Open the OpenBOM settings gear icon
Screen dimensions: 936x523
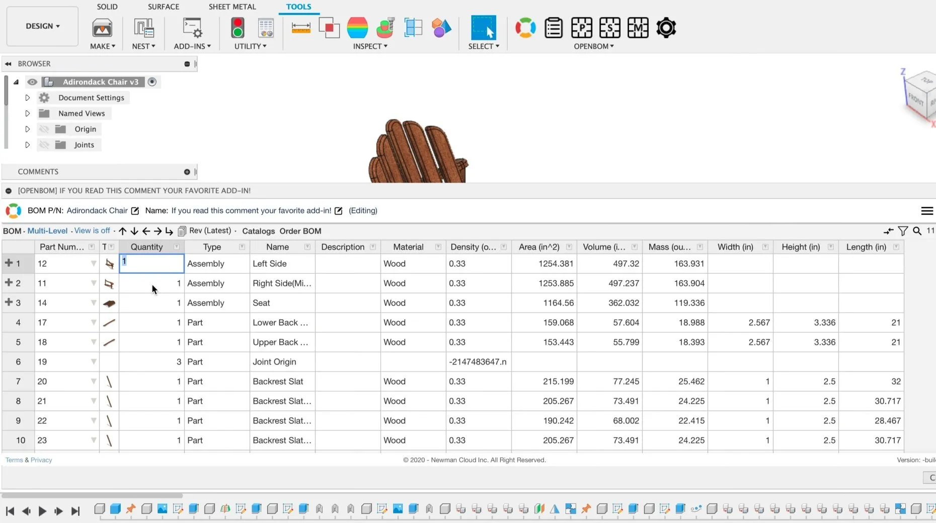666,28
